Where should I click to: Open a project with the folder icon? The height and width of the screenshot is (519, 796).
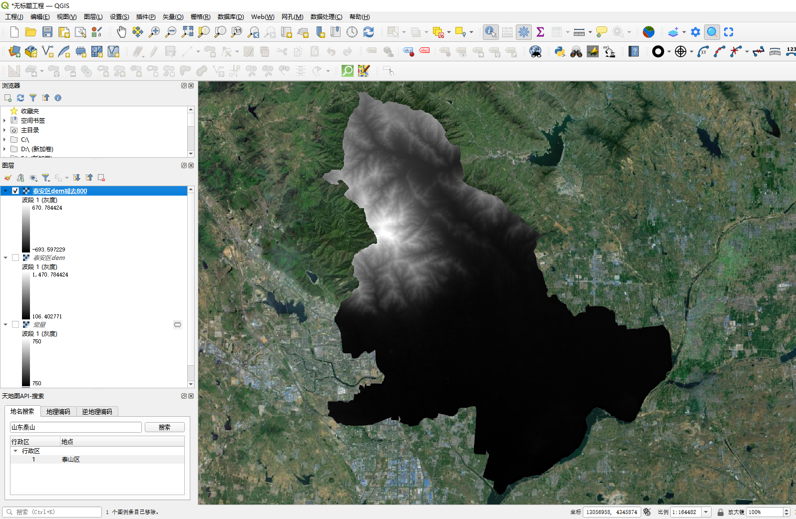point(31,32)
